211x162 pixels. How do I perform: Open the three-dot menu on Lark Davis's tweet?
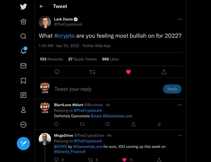click(x=179, y=19)
